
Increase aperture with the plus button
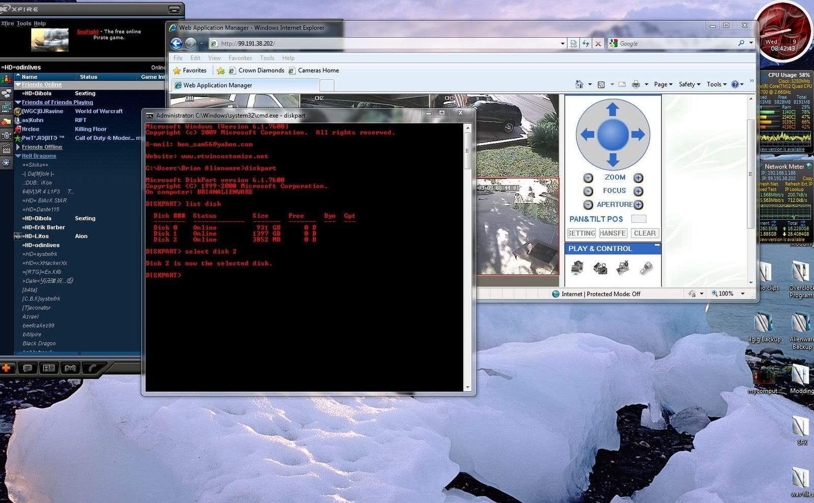[638, 204]
